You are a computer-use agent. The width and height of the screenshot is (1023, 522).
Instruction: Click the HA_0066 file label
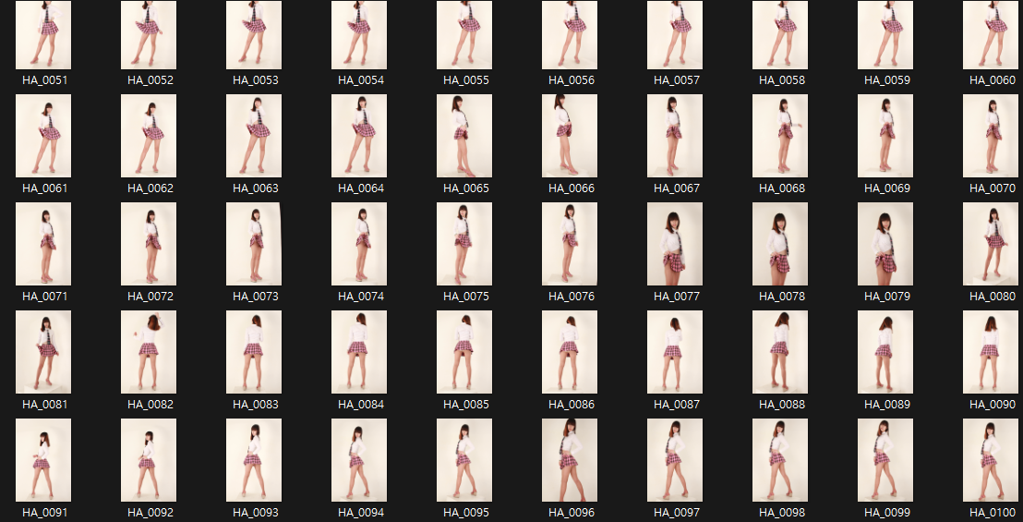572,188
